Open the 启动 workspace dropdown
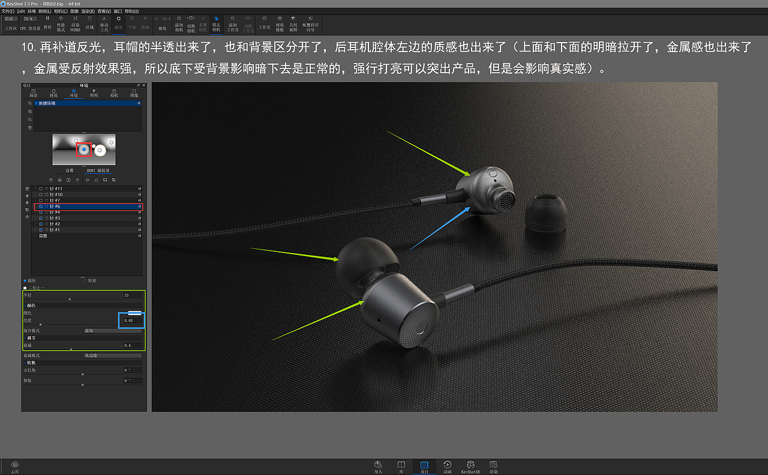 (x=10, y=19)
